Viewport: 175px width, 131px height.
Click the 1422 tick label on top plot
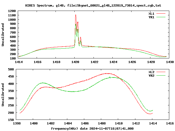[94, 62]
